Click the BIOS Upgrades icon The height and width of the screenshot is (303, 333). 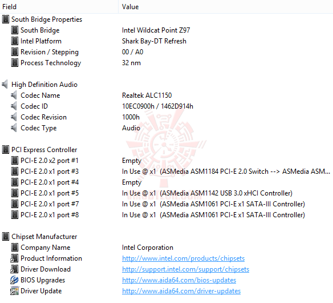(x=14, y=280)
